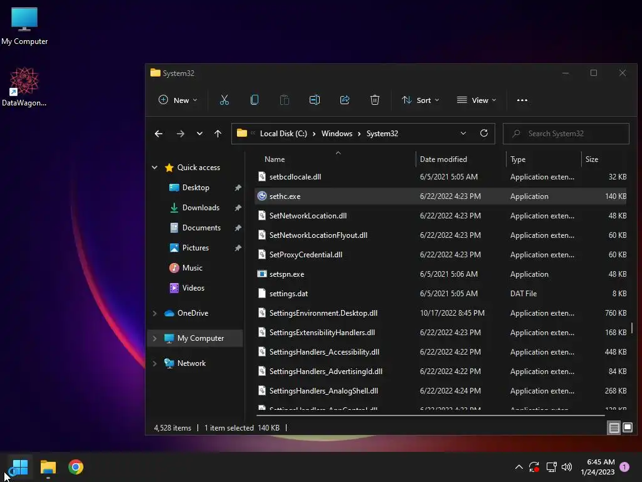Click the Paste clipboard icon
The width and height of the screenshot is (642, 482).
tap(284, 100)
